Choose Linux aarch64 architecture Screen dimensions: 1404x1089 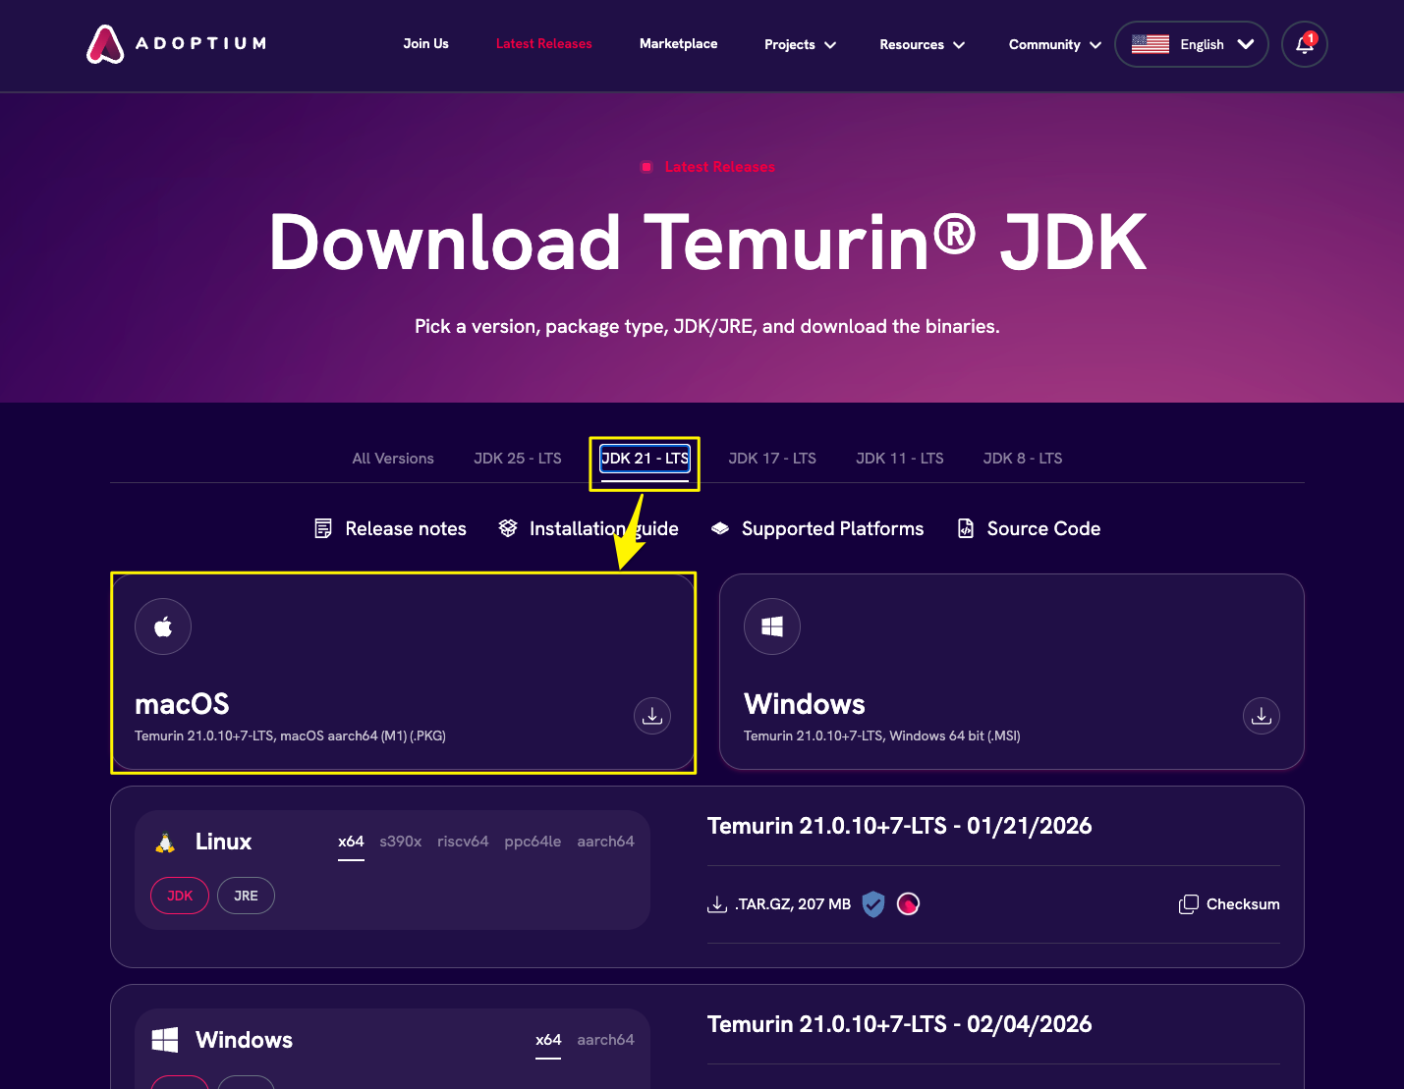tap(605, 842)
